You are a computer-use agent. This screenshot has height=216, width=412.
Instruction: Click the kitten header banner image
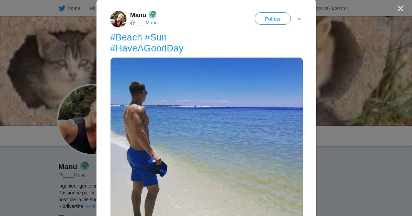48,69
